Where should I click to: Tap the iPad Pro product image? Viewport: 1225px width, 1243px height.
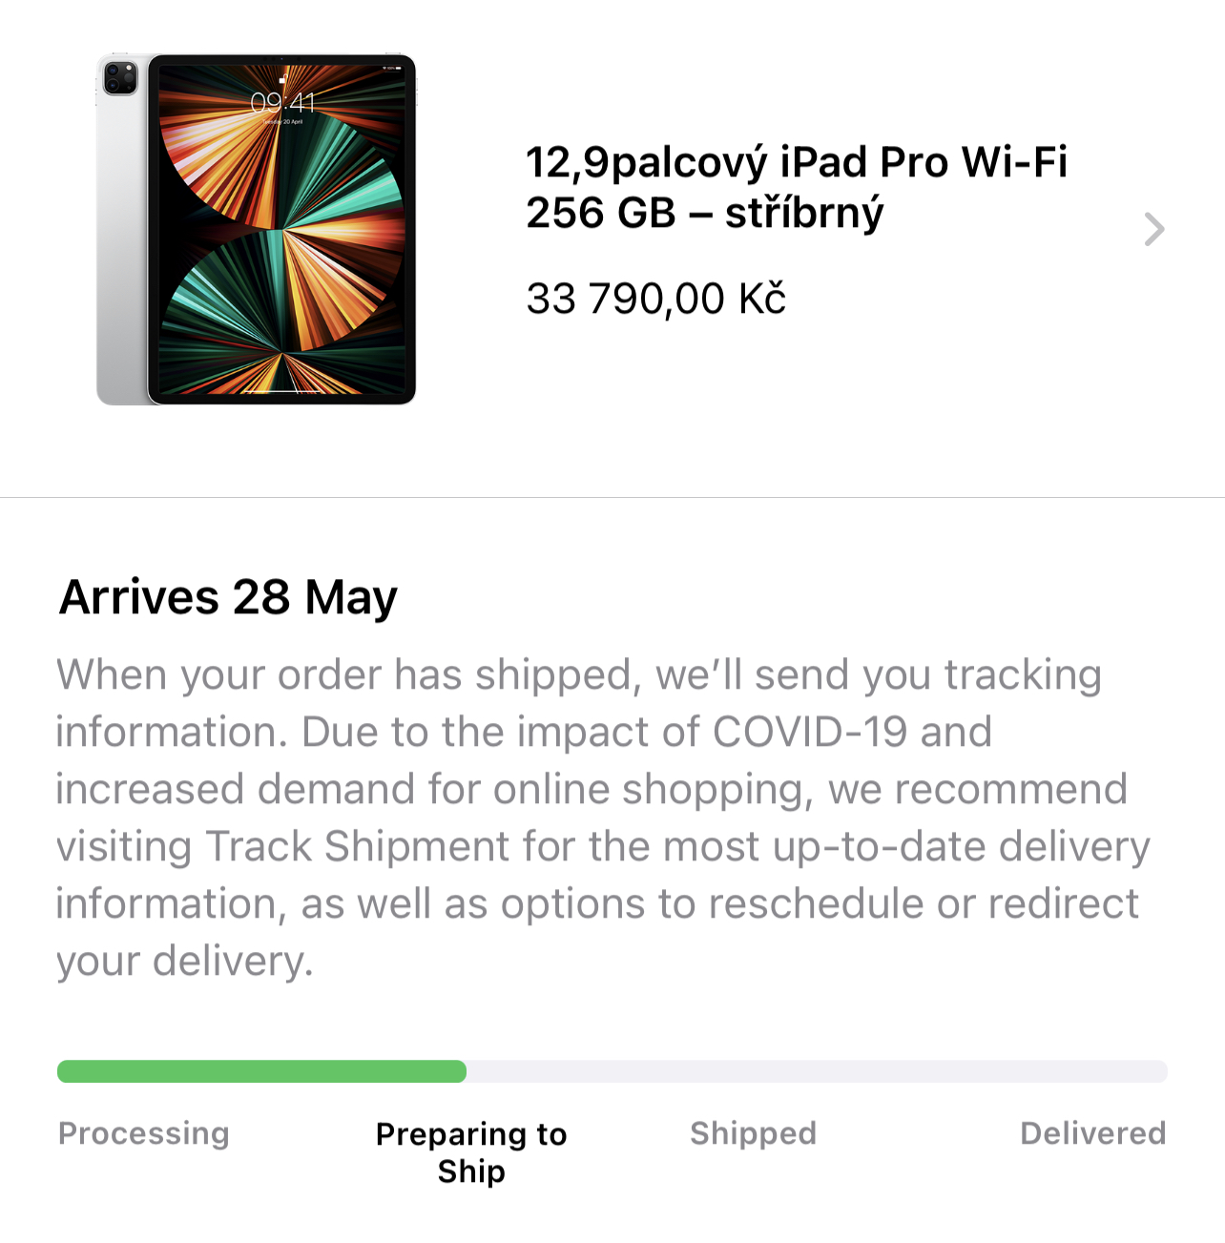pyautogui.click(x=257, y=229)
